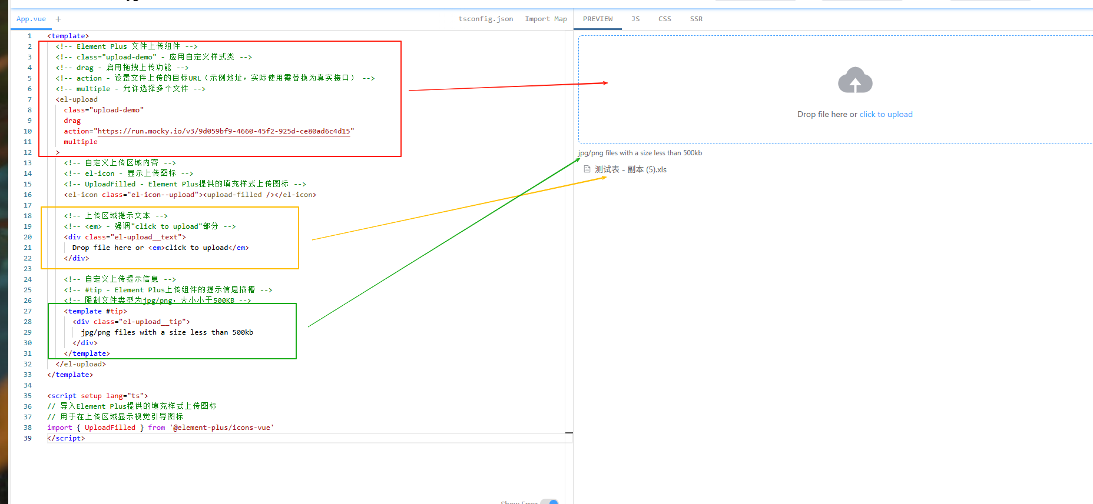The image size is (1093, 504).
Task: Open the tsconfig.json file tab
Action: (x=486, y=19)
